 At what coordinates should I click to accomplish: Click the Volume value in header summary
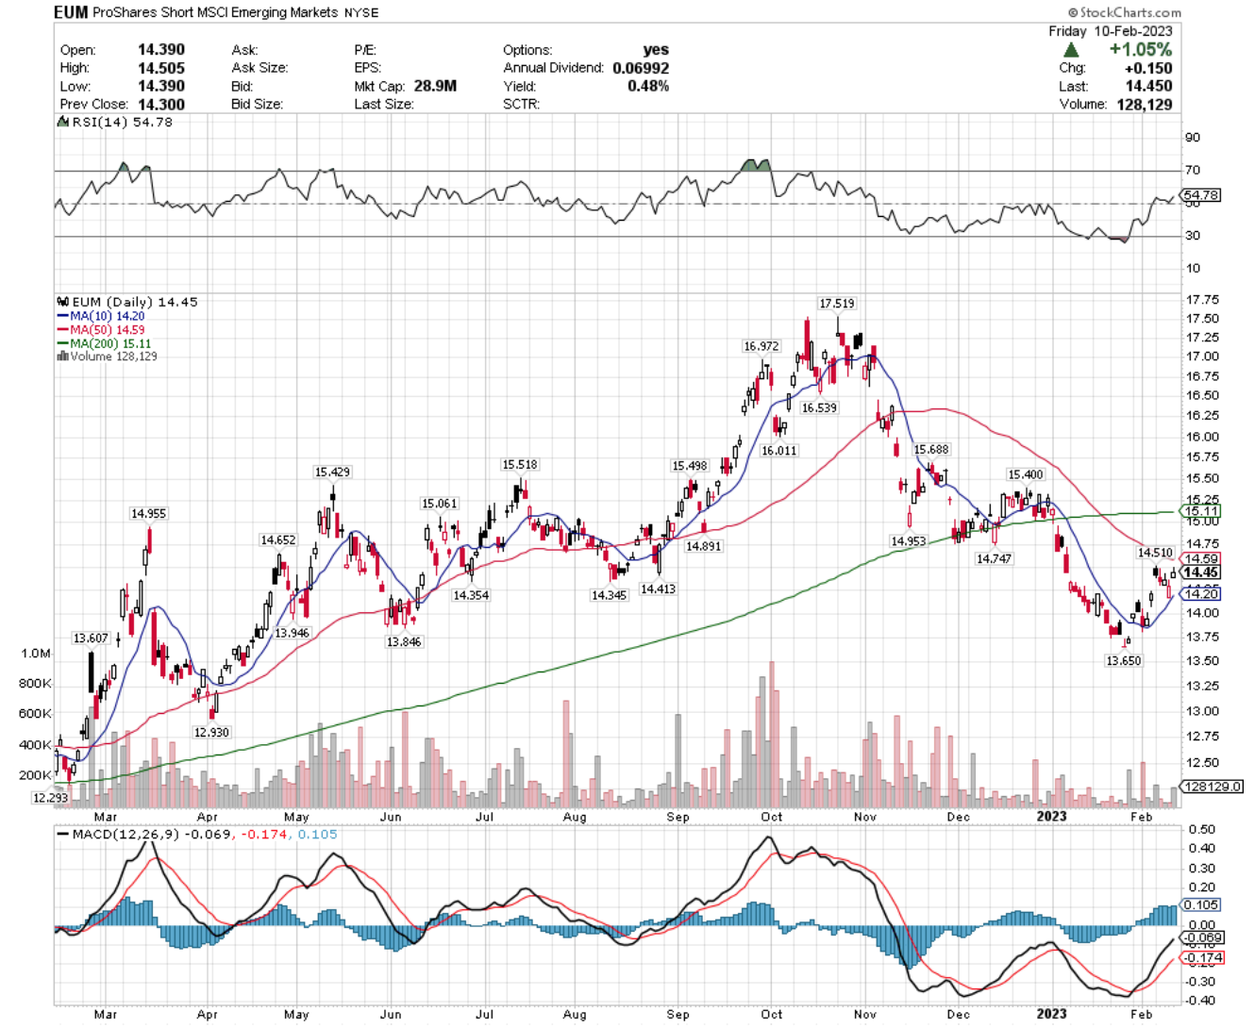[1145, 105]
